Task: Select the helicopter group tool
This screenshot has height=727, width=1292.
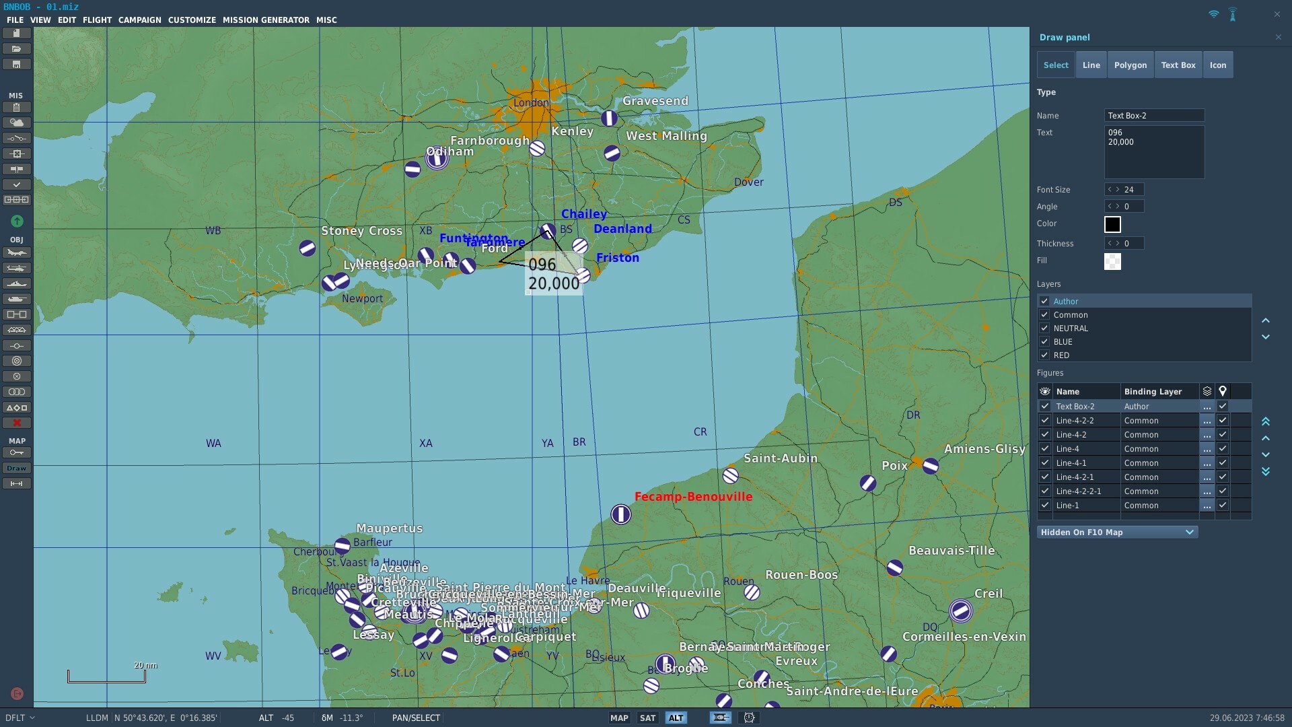Action: pyautogui.click(x=17, y=269)
